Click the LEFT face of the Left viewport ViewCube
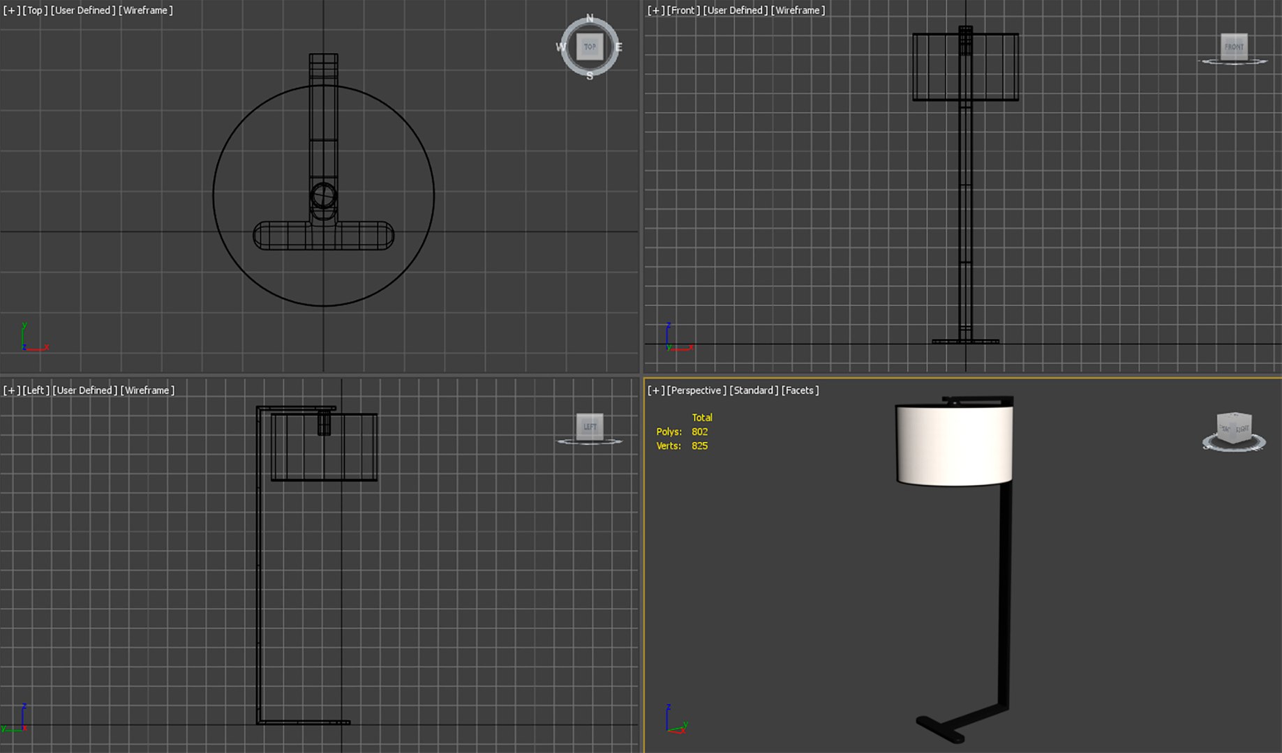 click(x=590, y=427)
